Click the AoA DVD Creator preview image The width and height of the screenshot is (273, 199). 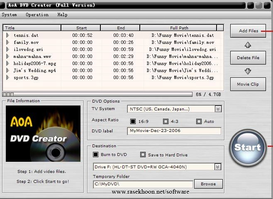click(x=43, y=134)
